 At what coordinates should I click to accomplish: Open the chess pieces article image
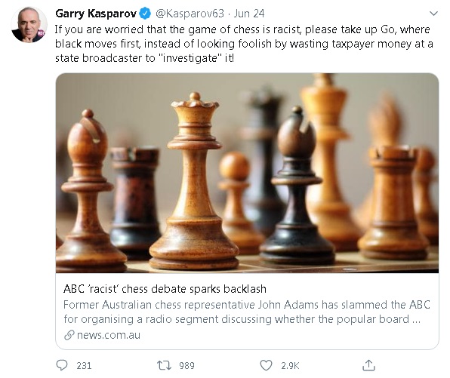247,173
